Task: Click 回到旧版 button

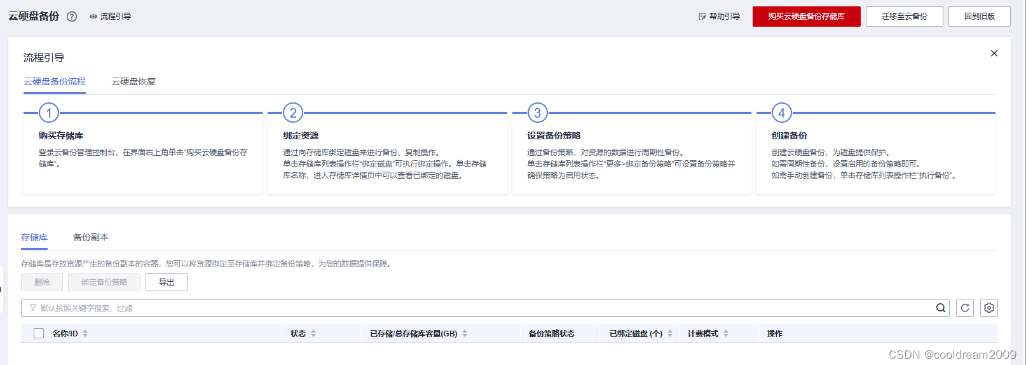Action: click(x=979, y=17)
